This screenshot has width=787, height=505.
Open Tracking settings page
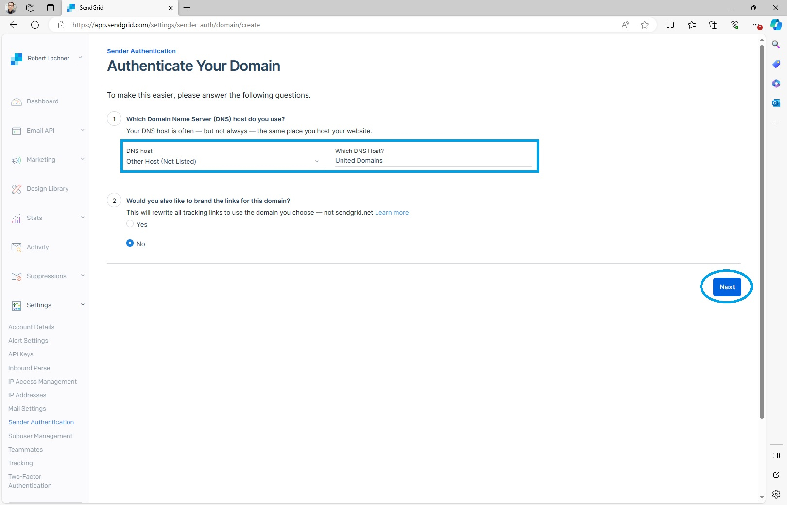click(x=20, y=463)
